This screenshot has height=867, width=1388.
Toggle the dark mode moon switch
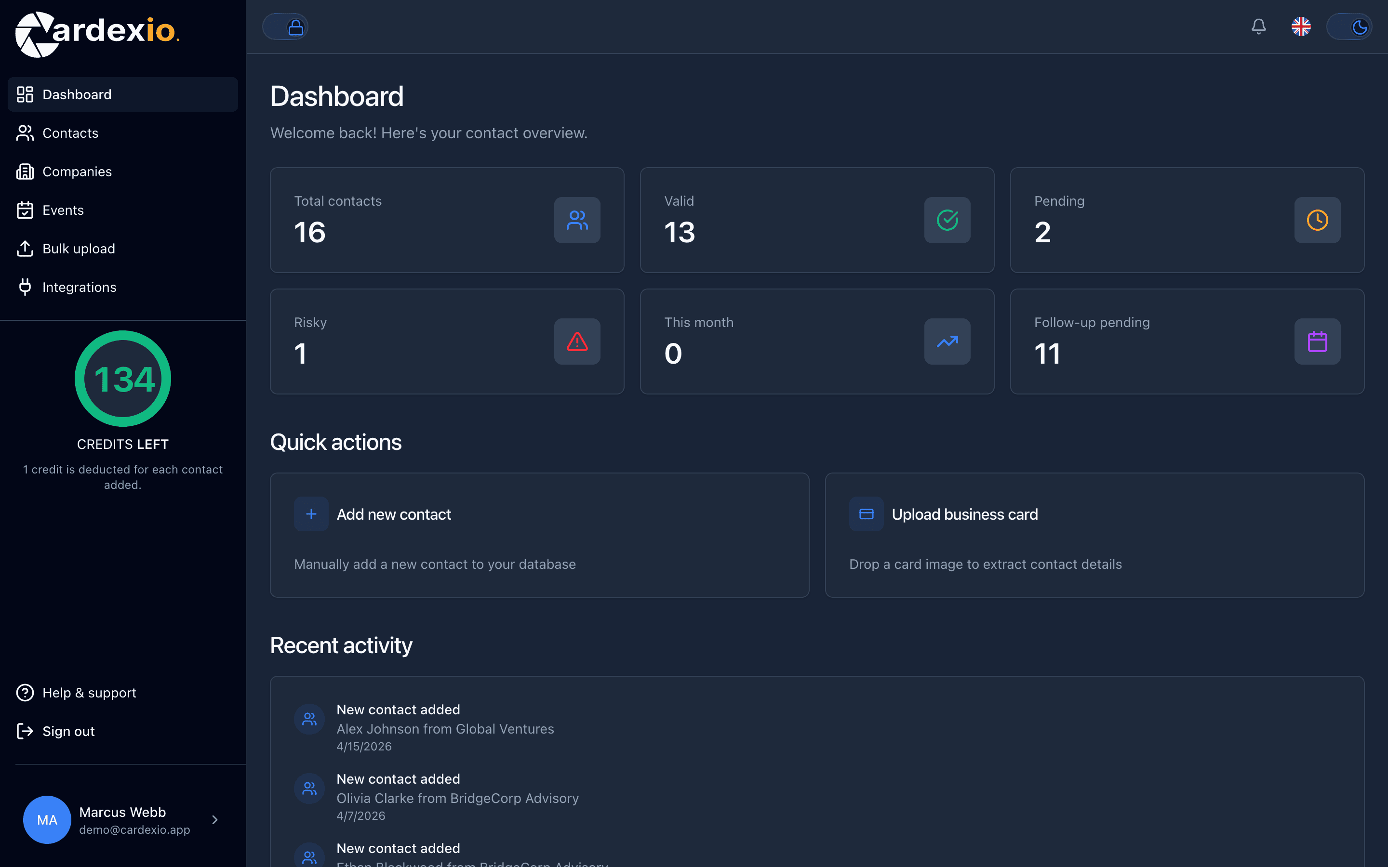1349,27
